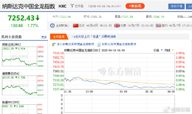This screenshot has width=192, height=114.
Task: Open the 纳斯达克 NDX mini chart
Action: coord(19,57)
